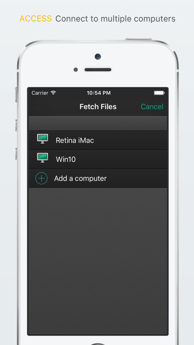Tap the Win10 monitor icon

click(x=42, y=158)
